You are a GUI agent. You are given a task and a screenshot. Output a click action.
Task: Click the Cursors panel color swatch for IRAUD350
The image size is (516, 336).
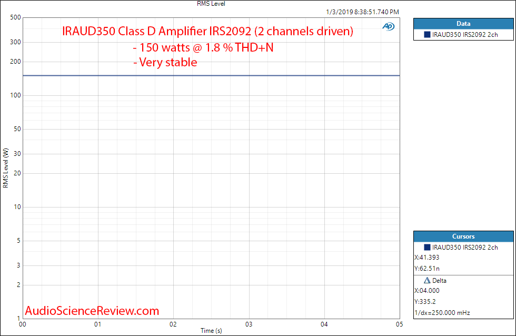[427, 247]
